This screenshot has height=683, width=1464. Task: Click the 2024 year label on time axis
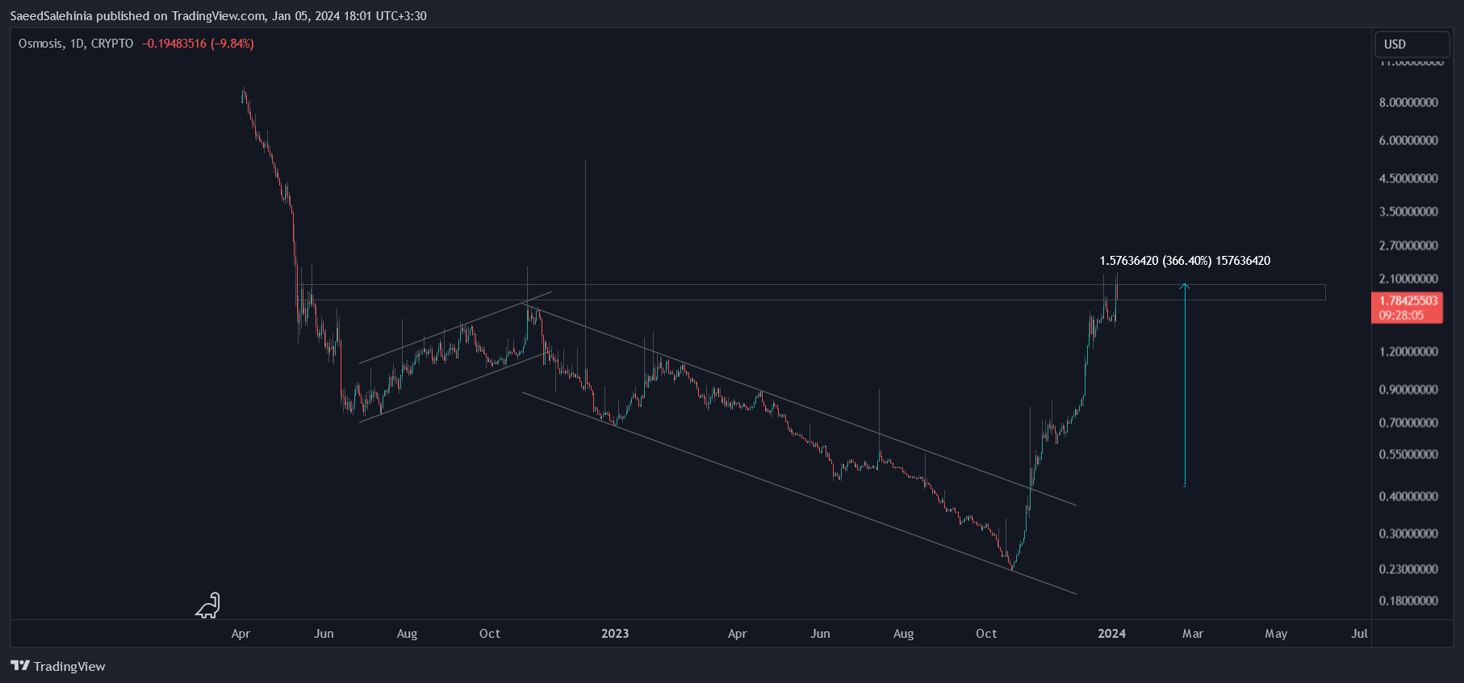[1111, 634]
